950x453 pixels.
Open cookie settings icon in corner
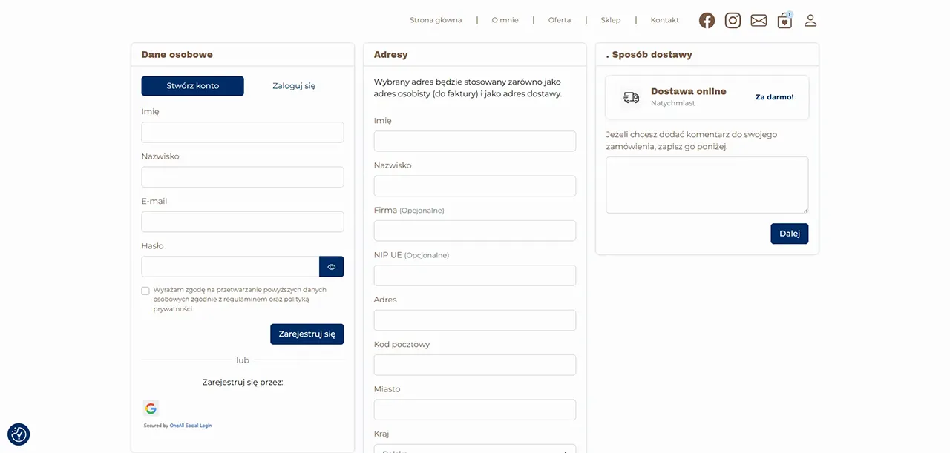(19, 434)
